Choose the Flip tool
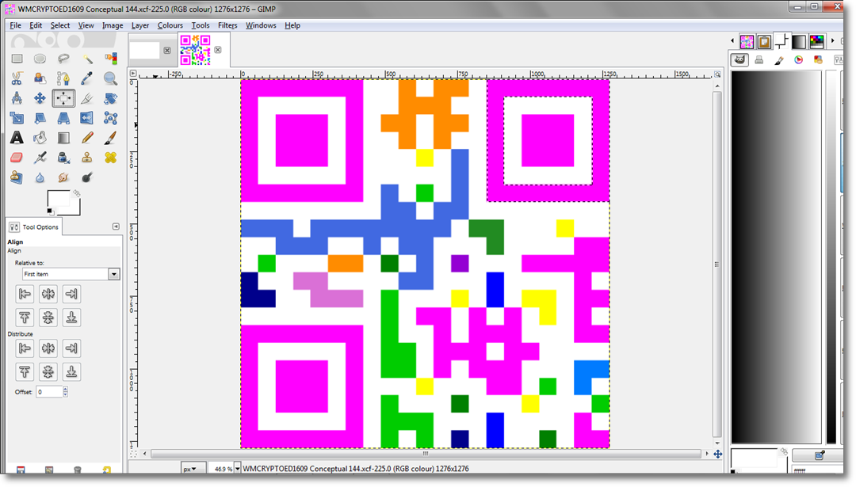856x487 pixels. tap(87, 118)
